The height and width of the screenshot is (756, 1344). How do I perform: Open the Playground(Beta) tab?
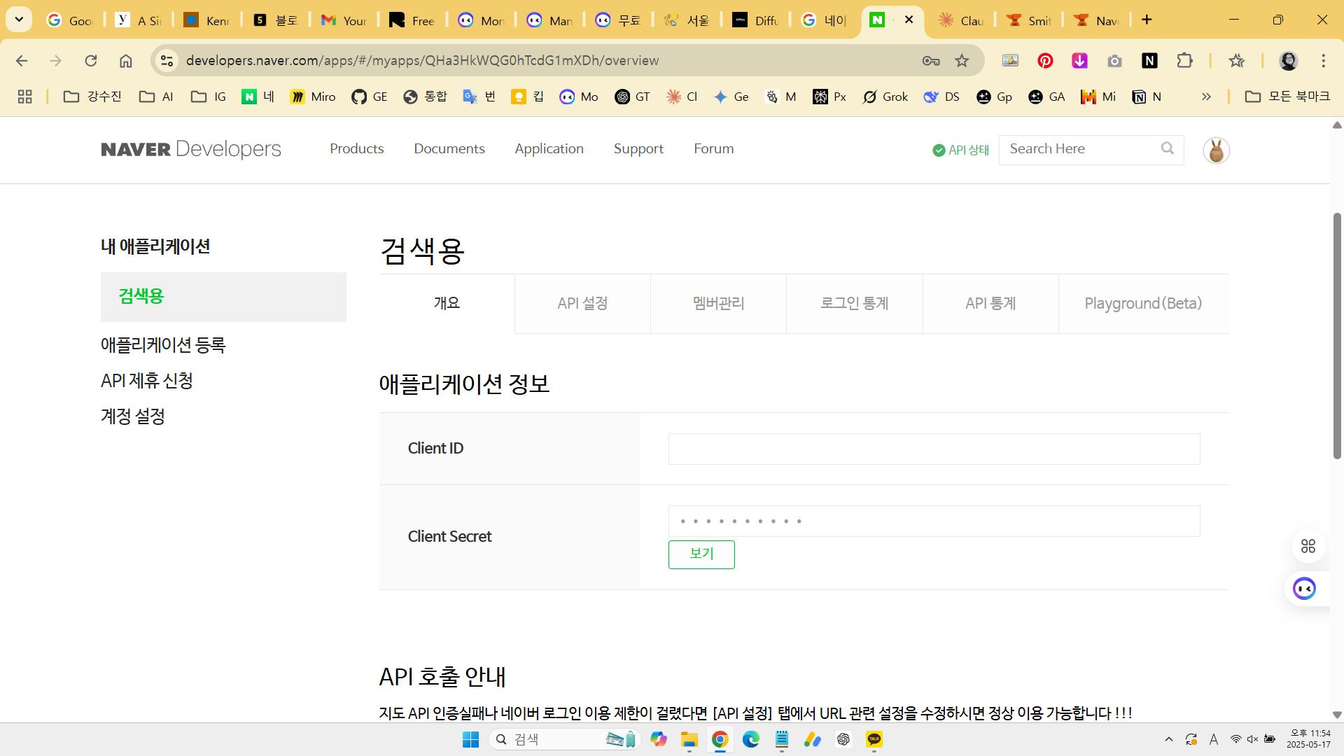tap(1143, 304)
